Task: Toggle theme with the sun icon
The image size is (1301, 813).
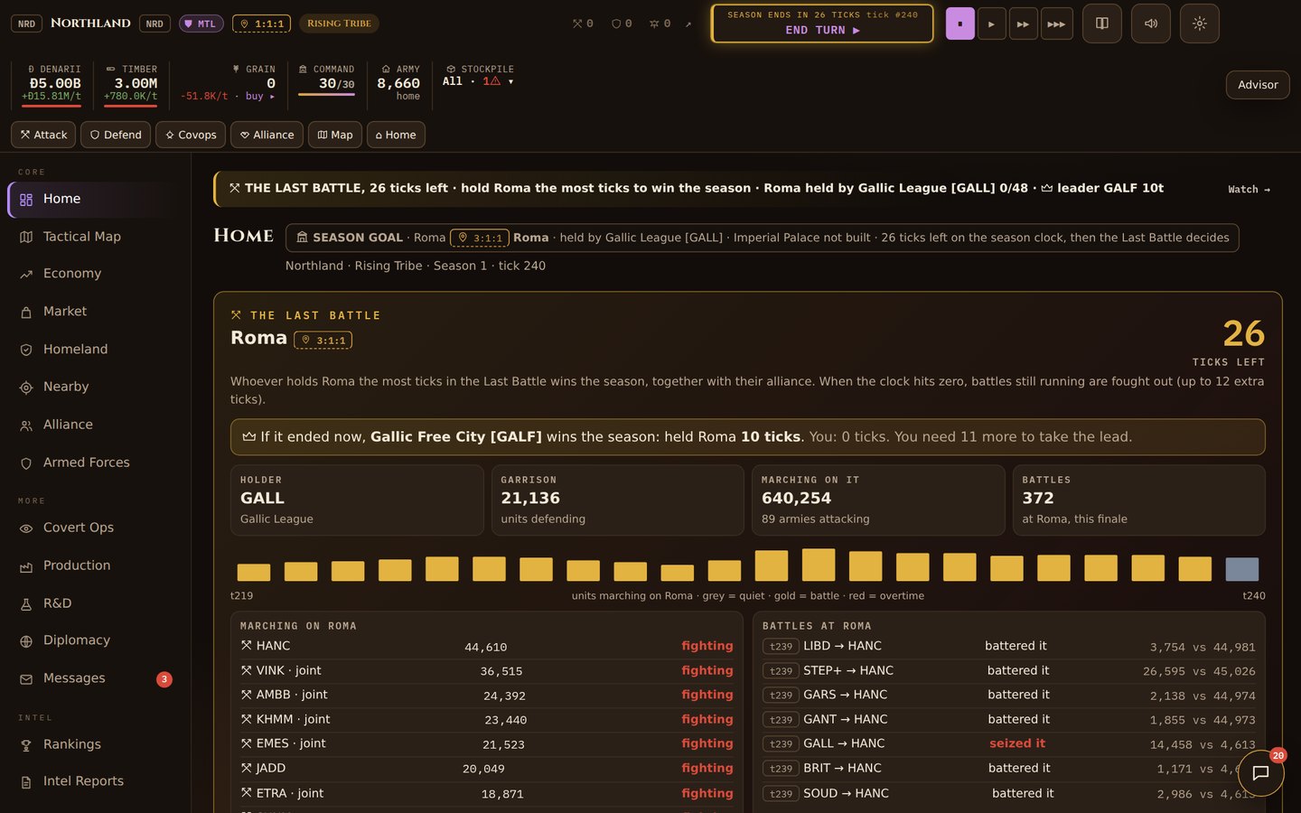Action: pos(1200,23)
